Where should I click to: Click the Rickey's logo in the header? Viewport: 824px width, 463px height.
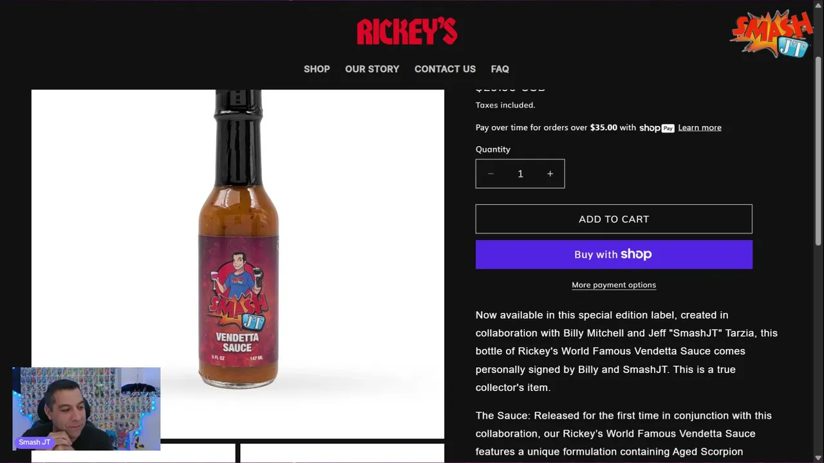tap(407, 31)
